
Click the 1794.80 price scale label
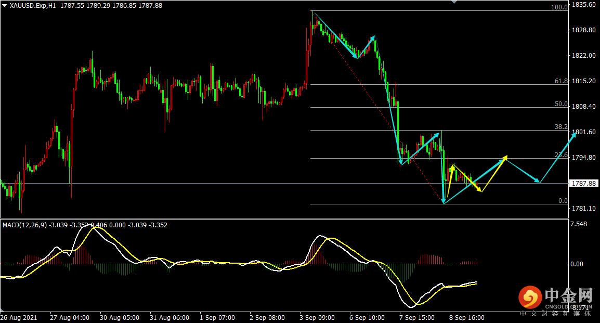[583, 157]
